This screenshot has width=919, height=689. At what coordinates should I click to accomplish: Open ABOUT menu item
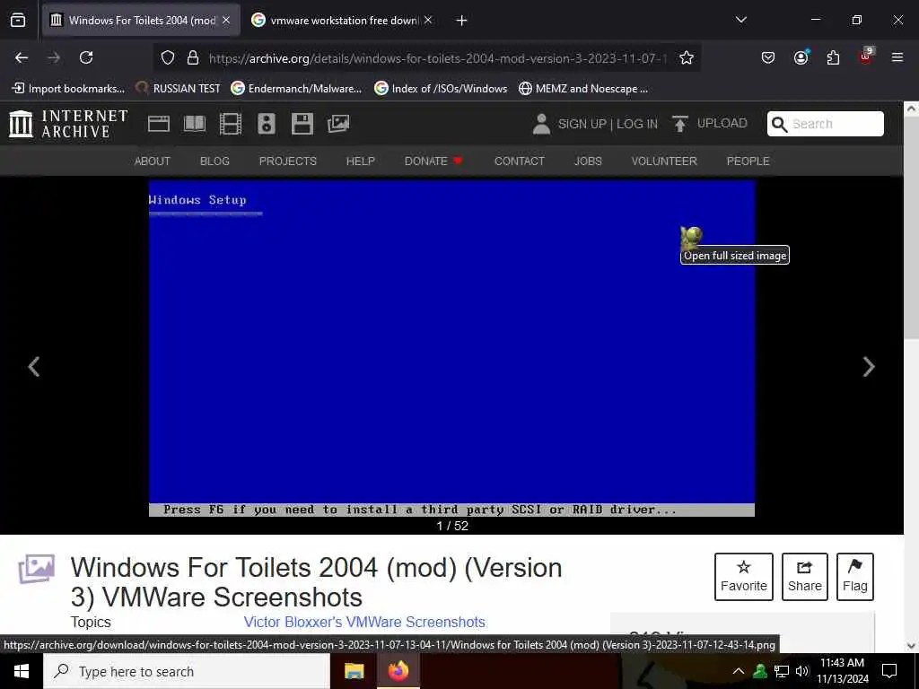coord(153,161)
